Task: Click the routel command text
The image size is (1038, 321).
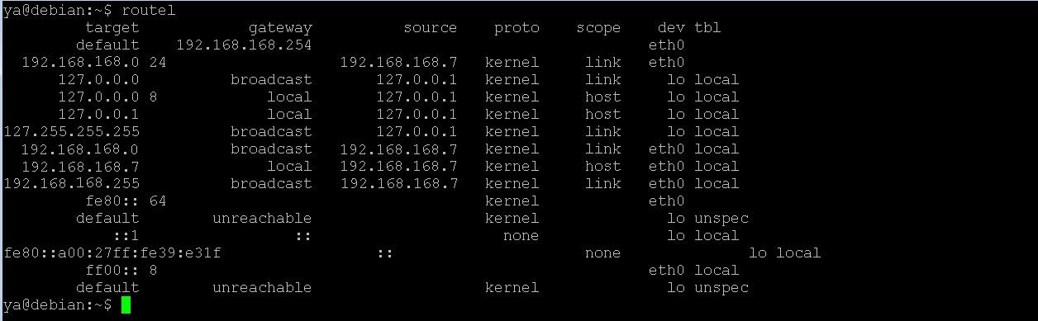Action: pos(148,11)
